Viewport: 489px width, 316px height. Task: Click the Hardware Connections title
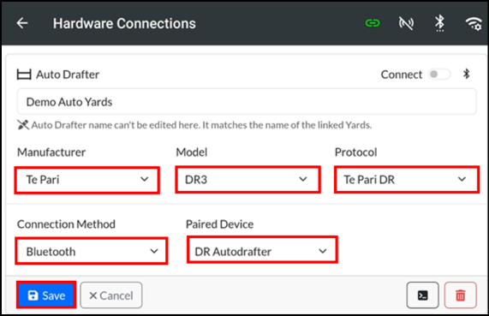pos(124,23)
